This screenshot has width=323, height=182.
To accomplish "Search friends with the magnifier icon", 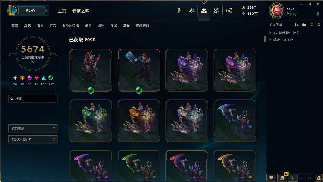I will click(319, 25).
